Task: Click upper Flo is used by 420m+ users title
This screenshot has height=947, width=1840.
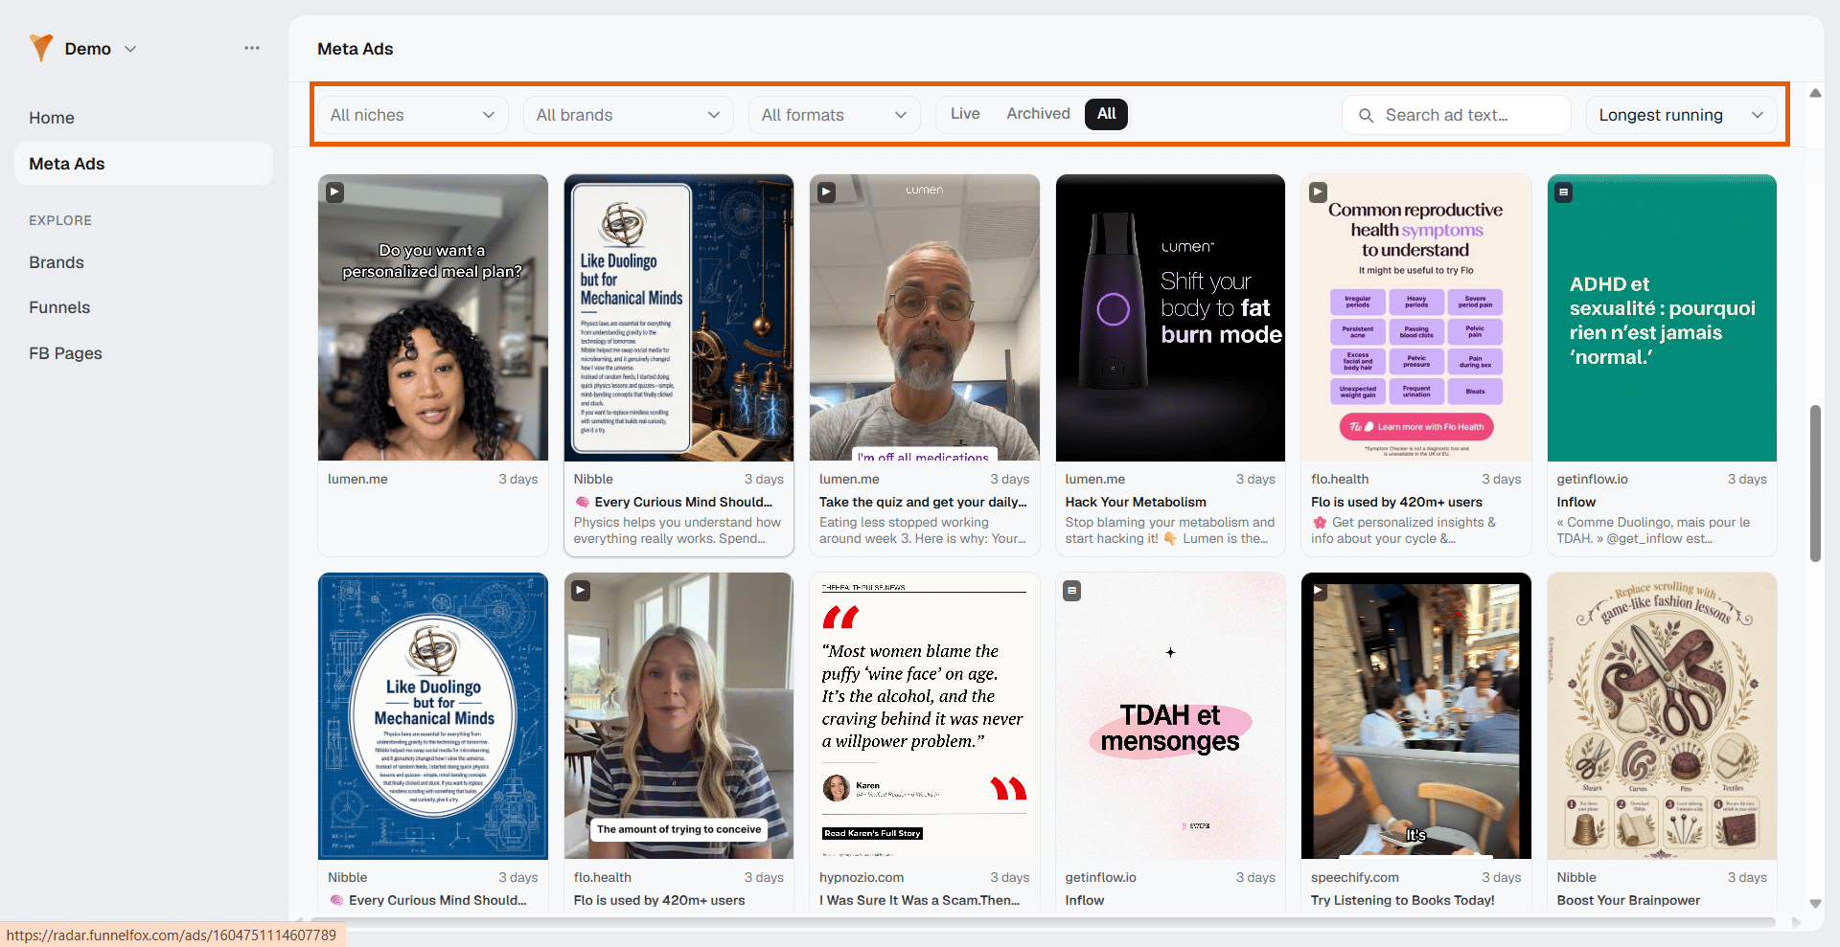Action: [1396, 502]
